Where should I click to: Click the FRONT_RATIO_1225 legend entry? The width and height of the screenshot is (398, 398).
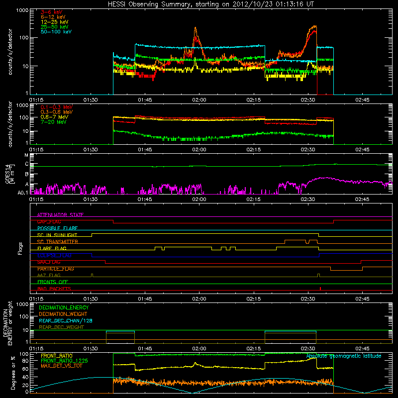pyautogui.click(x=65, y=361)
